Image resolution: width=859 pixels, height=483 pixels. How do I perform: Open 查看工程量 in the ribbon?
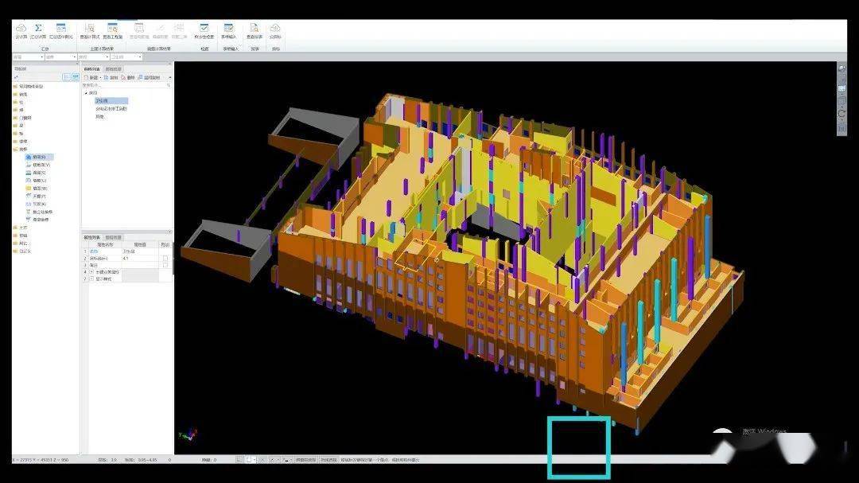tap(112, 29)
